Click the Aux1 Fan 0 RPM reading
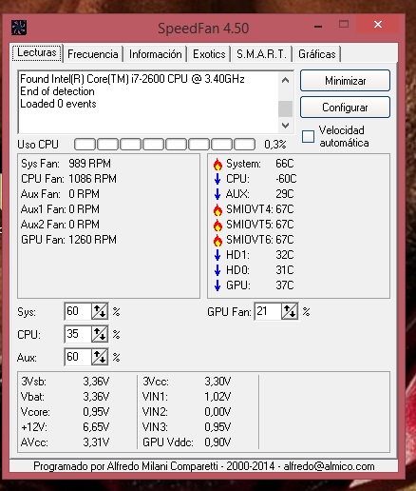The image size is (416, 491). pyautogui.click(x=60, y=209)
